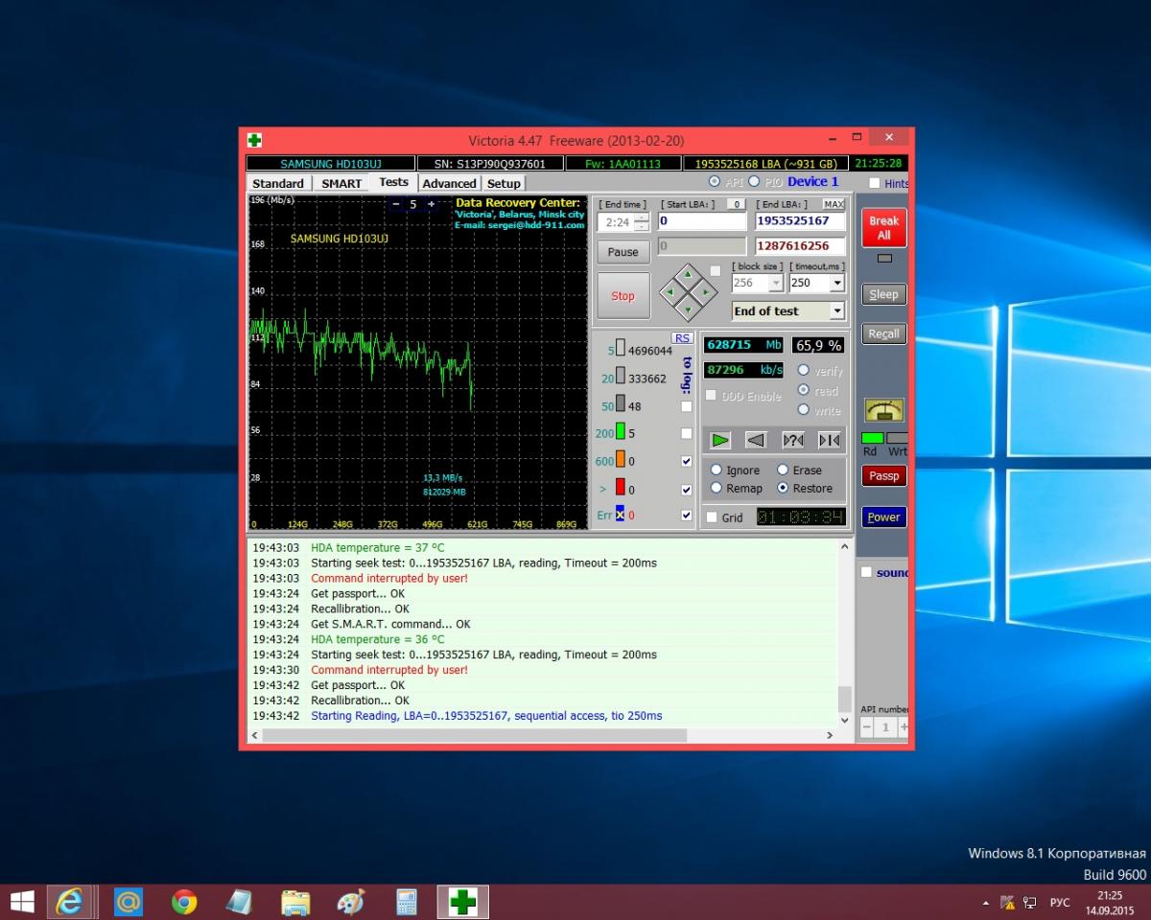Check the 50 ms to-log checkbox
This screenshot has width=1151, height=920.
[x=686, y=406]
